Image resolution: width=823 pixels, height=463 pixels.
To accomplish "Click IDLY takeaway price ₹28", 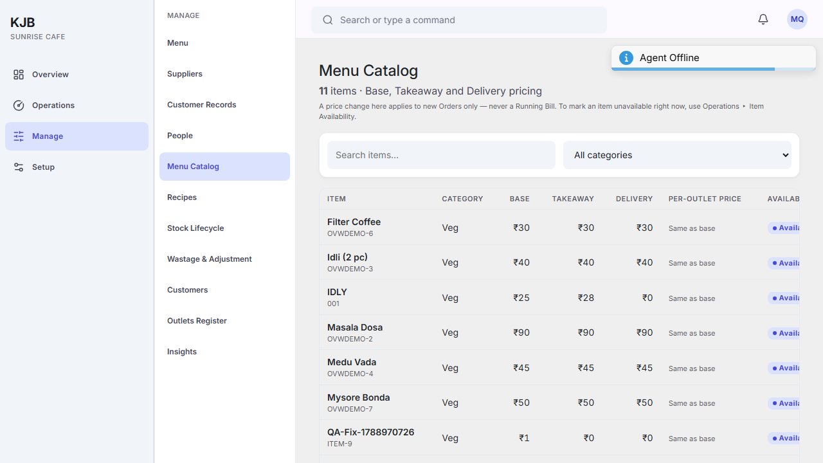I will 586,298.
